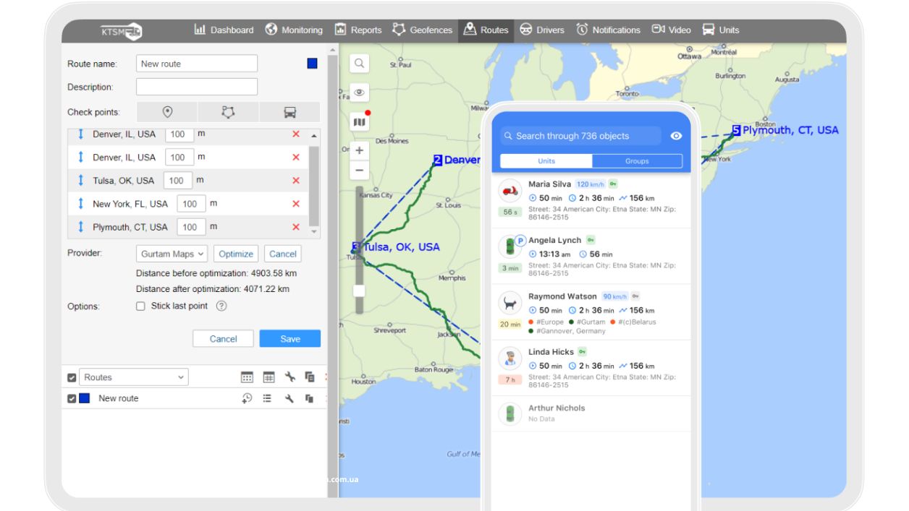Toggle map visibility eye button
The height and width of the screenshot is (511, 909).
click(x=359, y=93)
